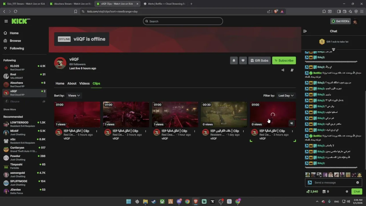This screenshot has width=366, height=206.
Task: Open the Filter by Last Day dropdown
Action: coord(286,96)
